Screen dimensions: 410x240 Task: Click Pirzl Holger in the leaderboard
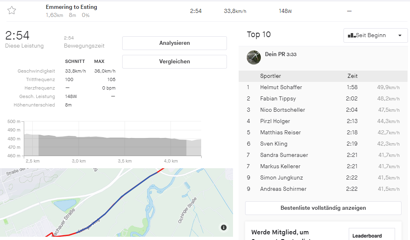[x=275, y=121]
